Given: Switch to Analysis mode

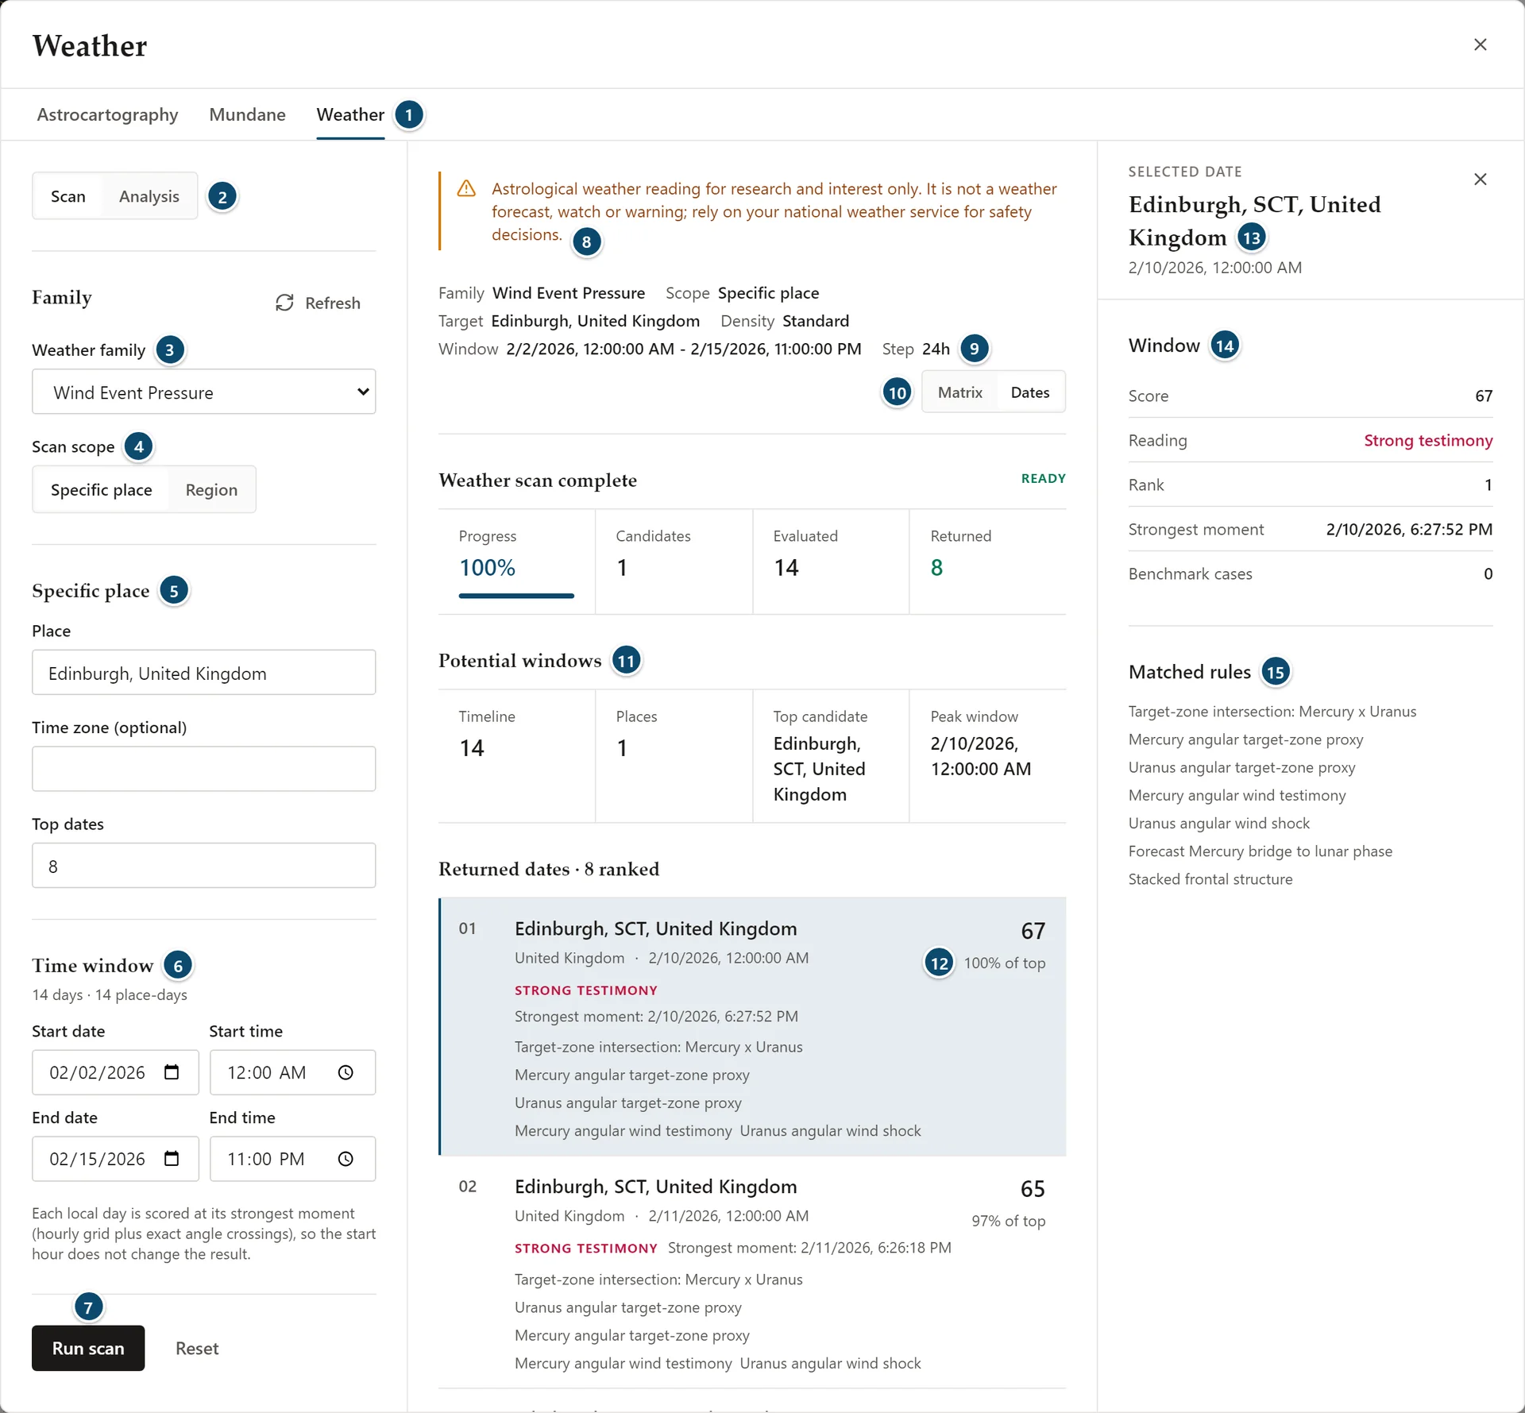Looking at the screenshot, I should click(149, 196).
